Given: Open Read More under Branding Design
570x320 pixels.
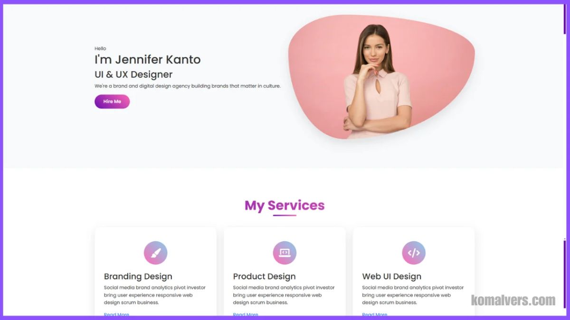Looking at the screenshot, I should 116,314.
